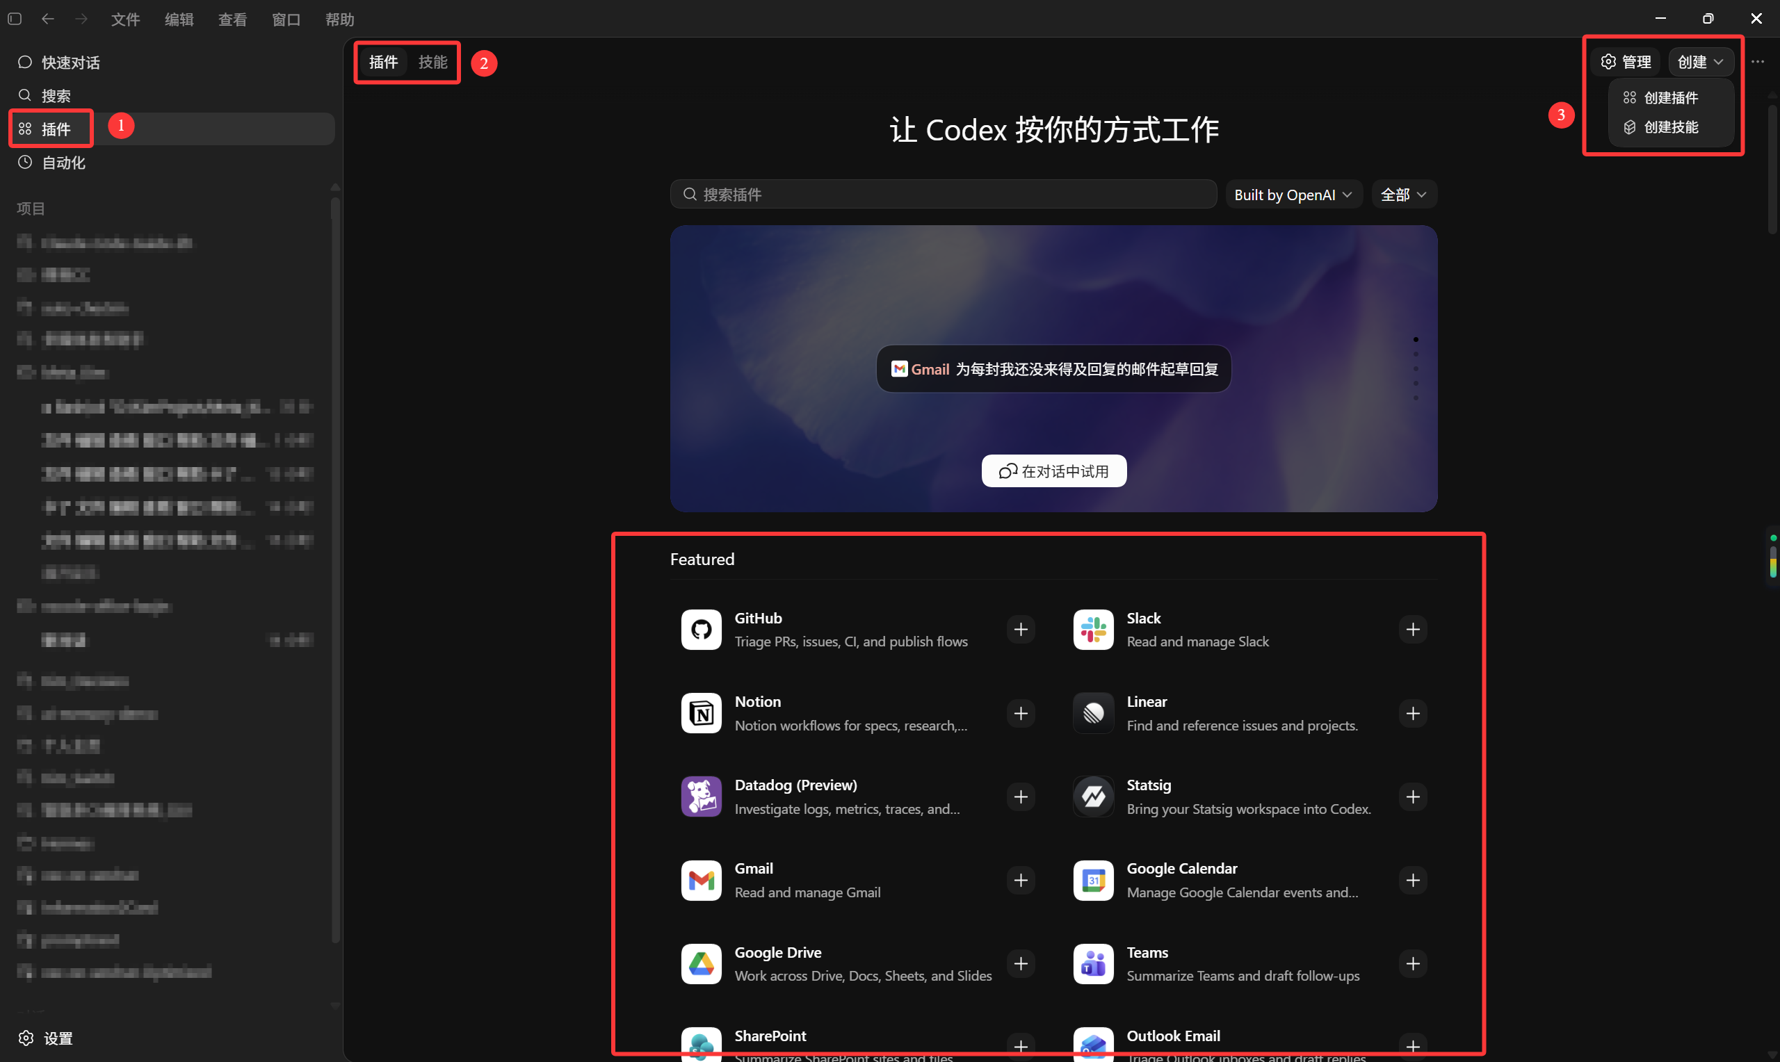Open the Linear plugin icon
The height and width of the screenshot is (1062, 1780).
(x=1093, y=714)
